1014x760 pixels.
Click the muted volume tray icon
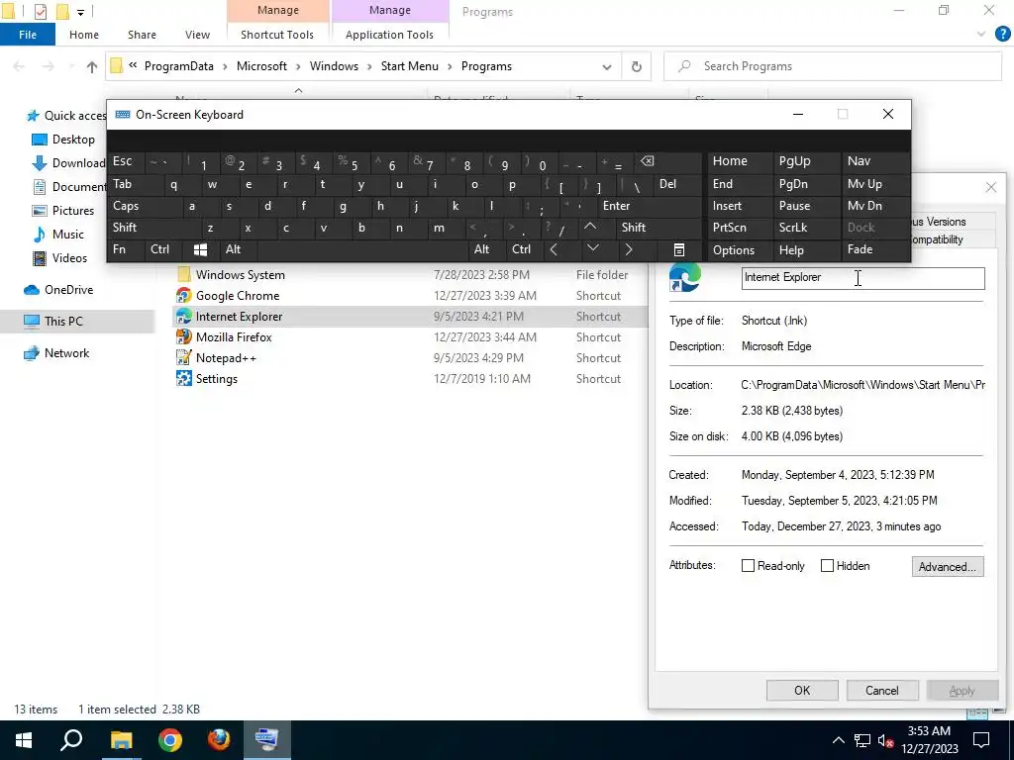coord(886,740)
